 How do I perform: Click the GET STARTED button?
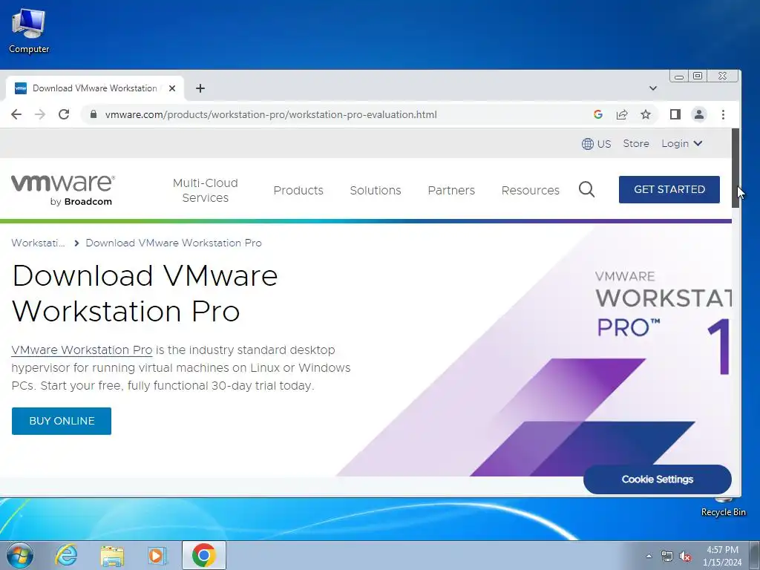click(669, 189)
